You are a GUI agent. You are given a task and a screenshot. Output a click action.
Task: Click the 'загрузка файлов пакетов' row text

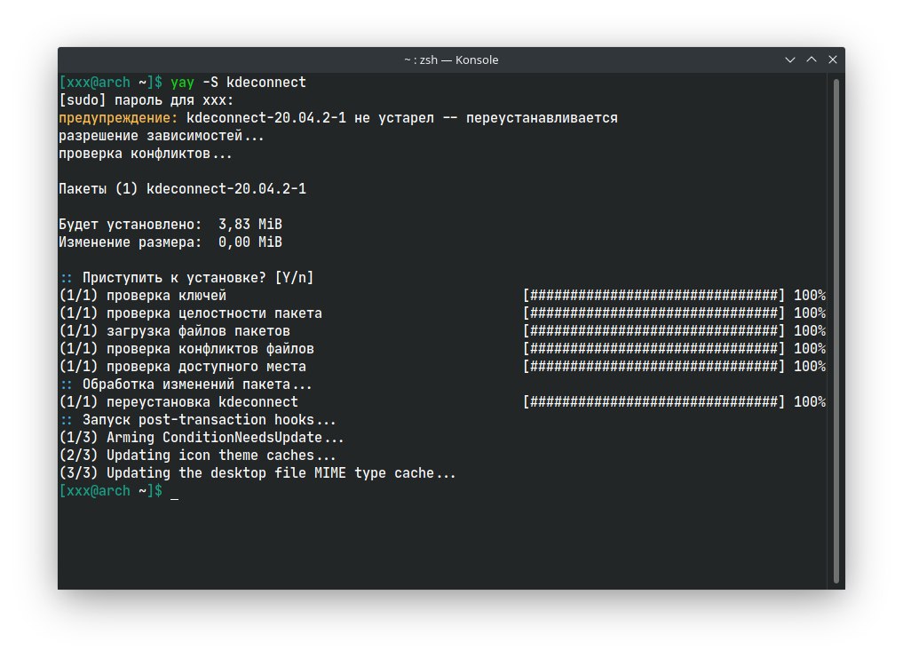(x=198, y=331)
